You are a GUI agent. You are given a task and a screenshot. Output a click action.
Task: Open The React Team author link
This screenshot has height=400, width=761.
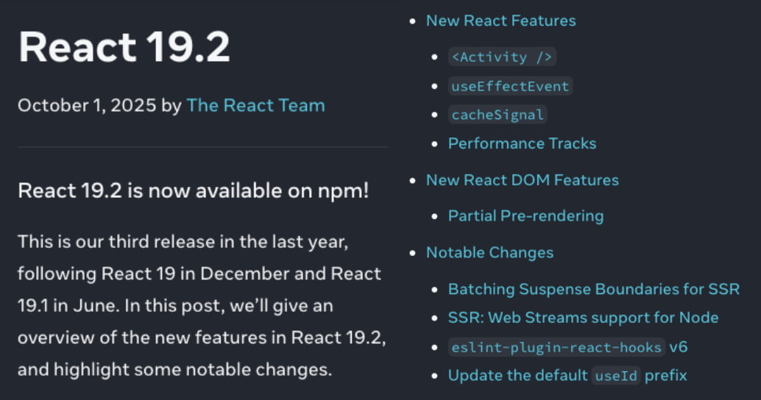click(x=255, y=105)
